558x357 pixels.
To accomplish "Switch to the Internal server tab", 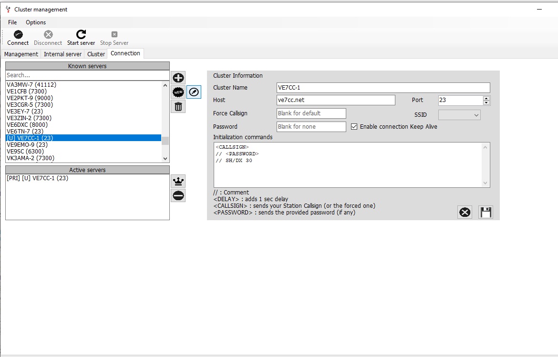I will coord(62,54).
